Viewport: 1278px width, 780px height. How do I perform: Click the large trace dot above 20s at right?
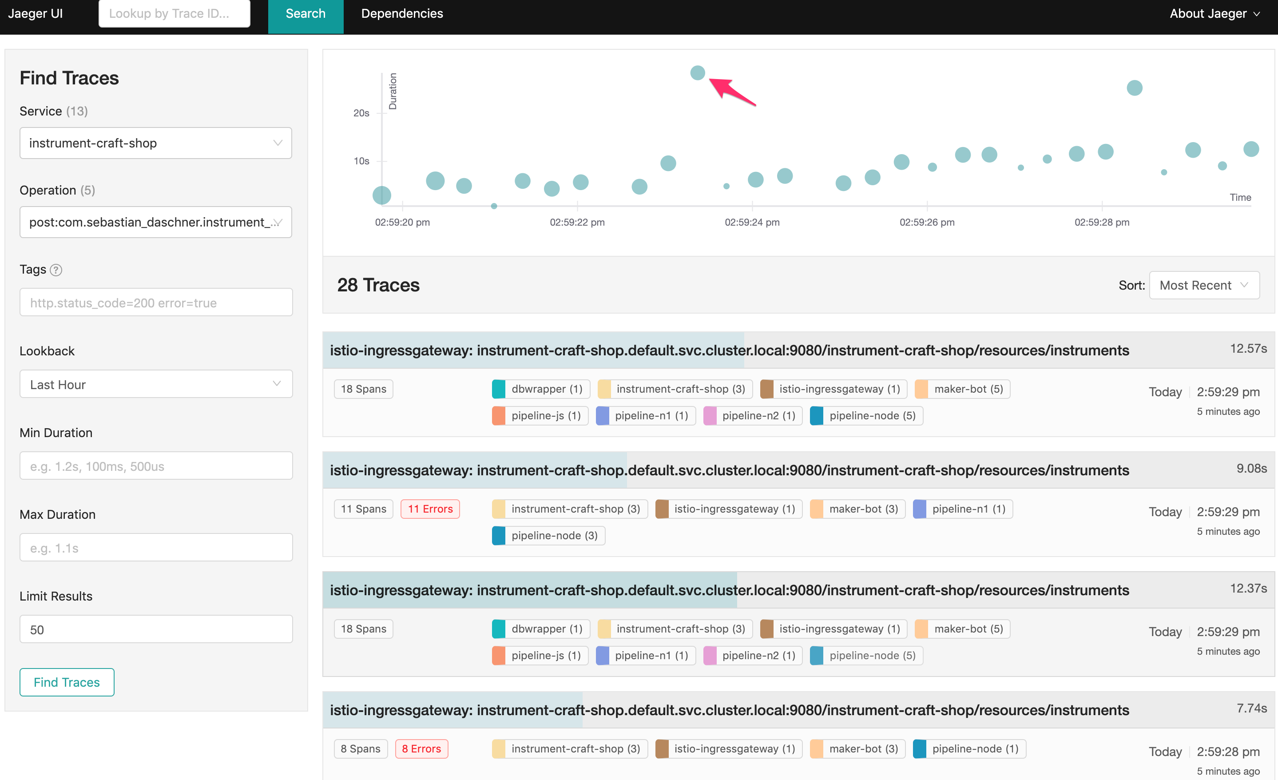click(x=1134, y=88)
